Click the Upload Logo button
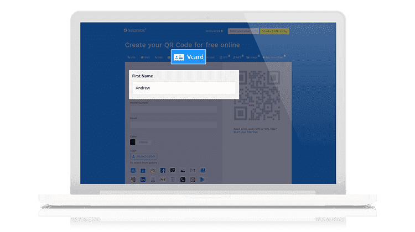 pyautogui.click(x=144, y=156)
